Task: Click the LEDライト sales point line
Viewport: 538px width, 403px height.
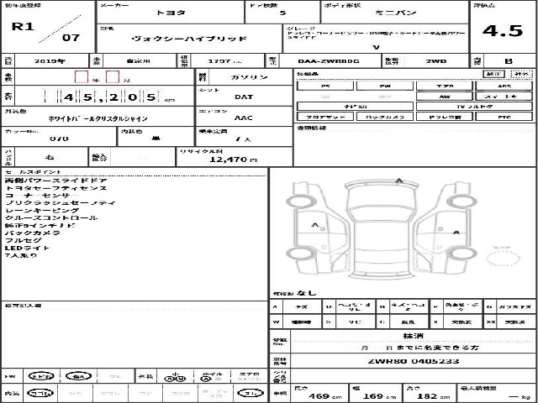Action: (x=27, y=248)
